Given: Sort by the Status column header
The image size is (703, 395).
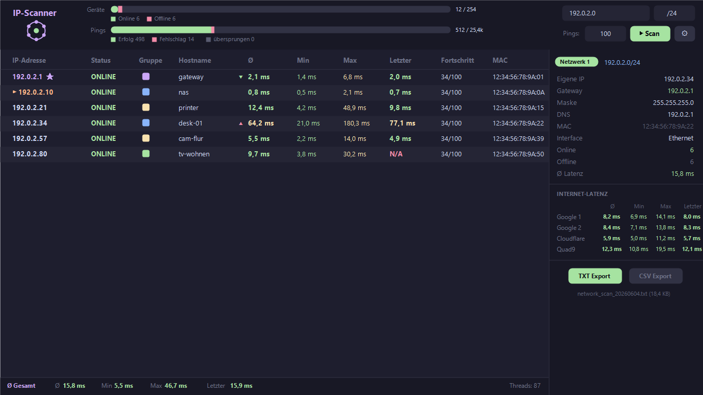Looking at the screenshot, I should (101, 60).
